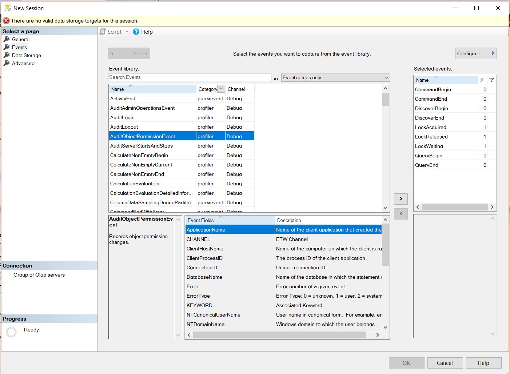Click the lightning actions column header
510x374 pixels.
coord(482,80)
